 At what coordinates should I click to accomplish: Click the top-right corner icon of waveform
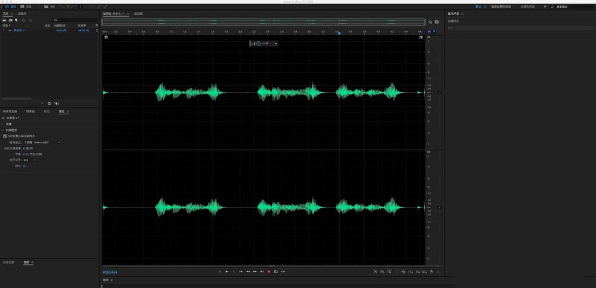pyautogui.click(x=421, y=37)
